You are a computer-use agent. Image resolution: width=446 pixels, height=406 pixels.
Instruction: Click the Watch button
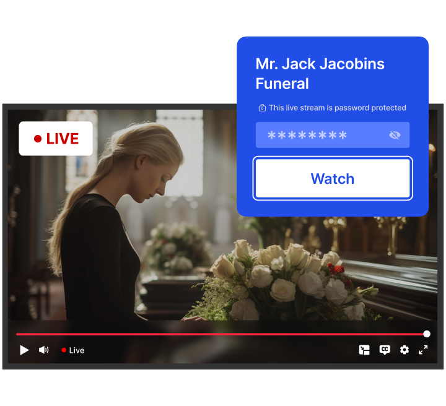pyautogui.click(x=333, y=178)
